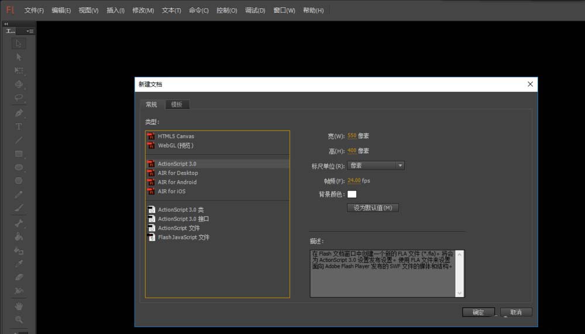Open the 文件(F) menu
Viewport: 585px width, 334px height.
34,11
